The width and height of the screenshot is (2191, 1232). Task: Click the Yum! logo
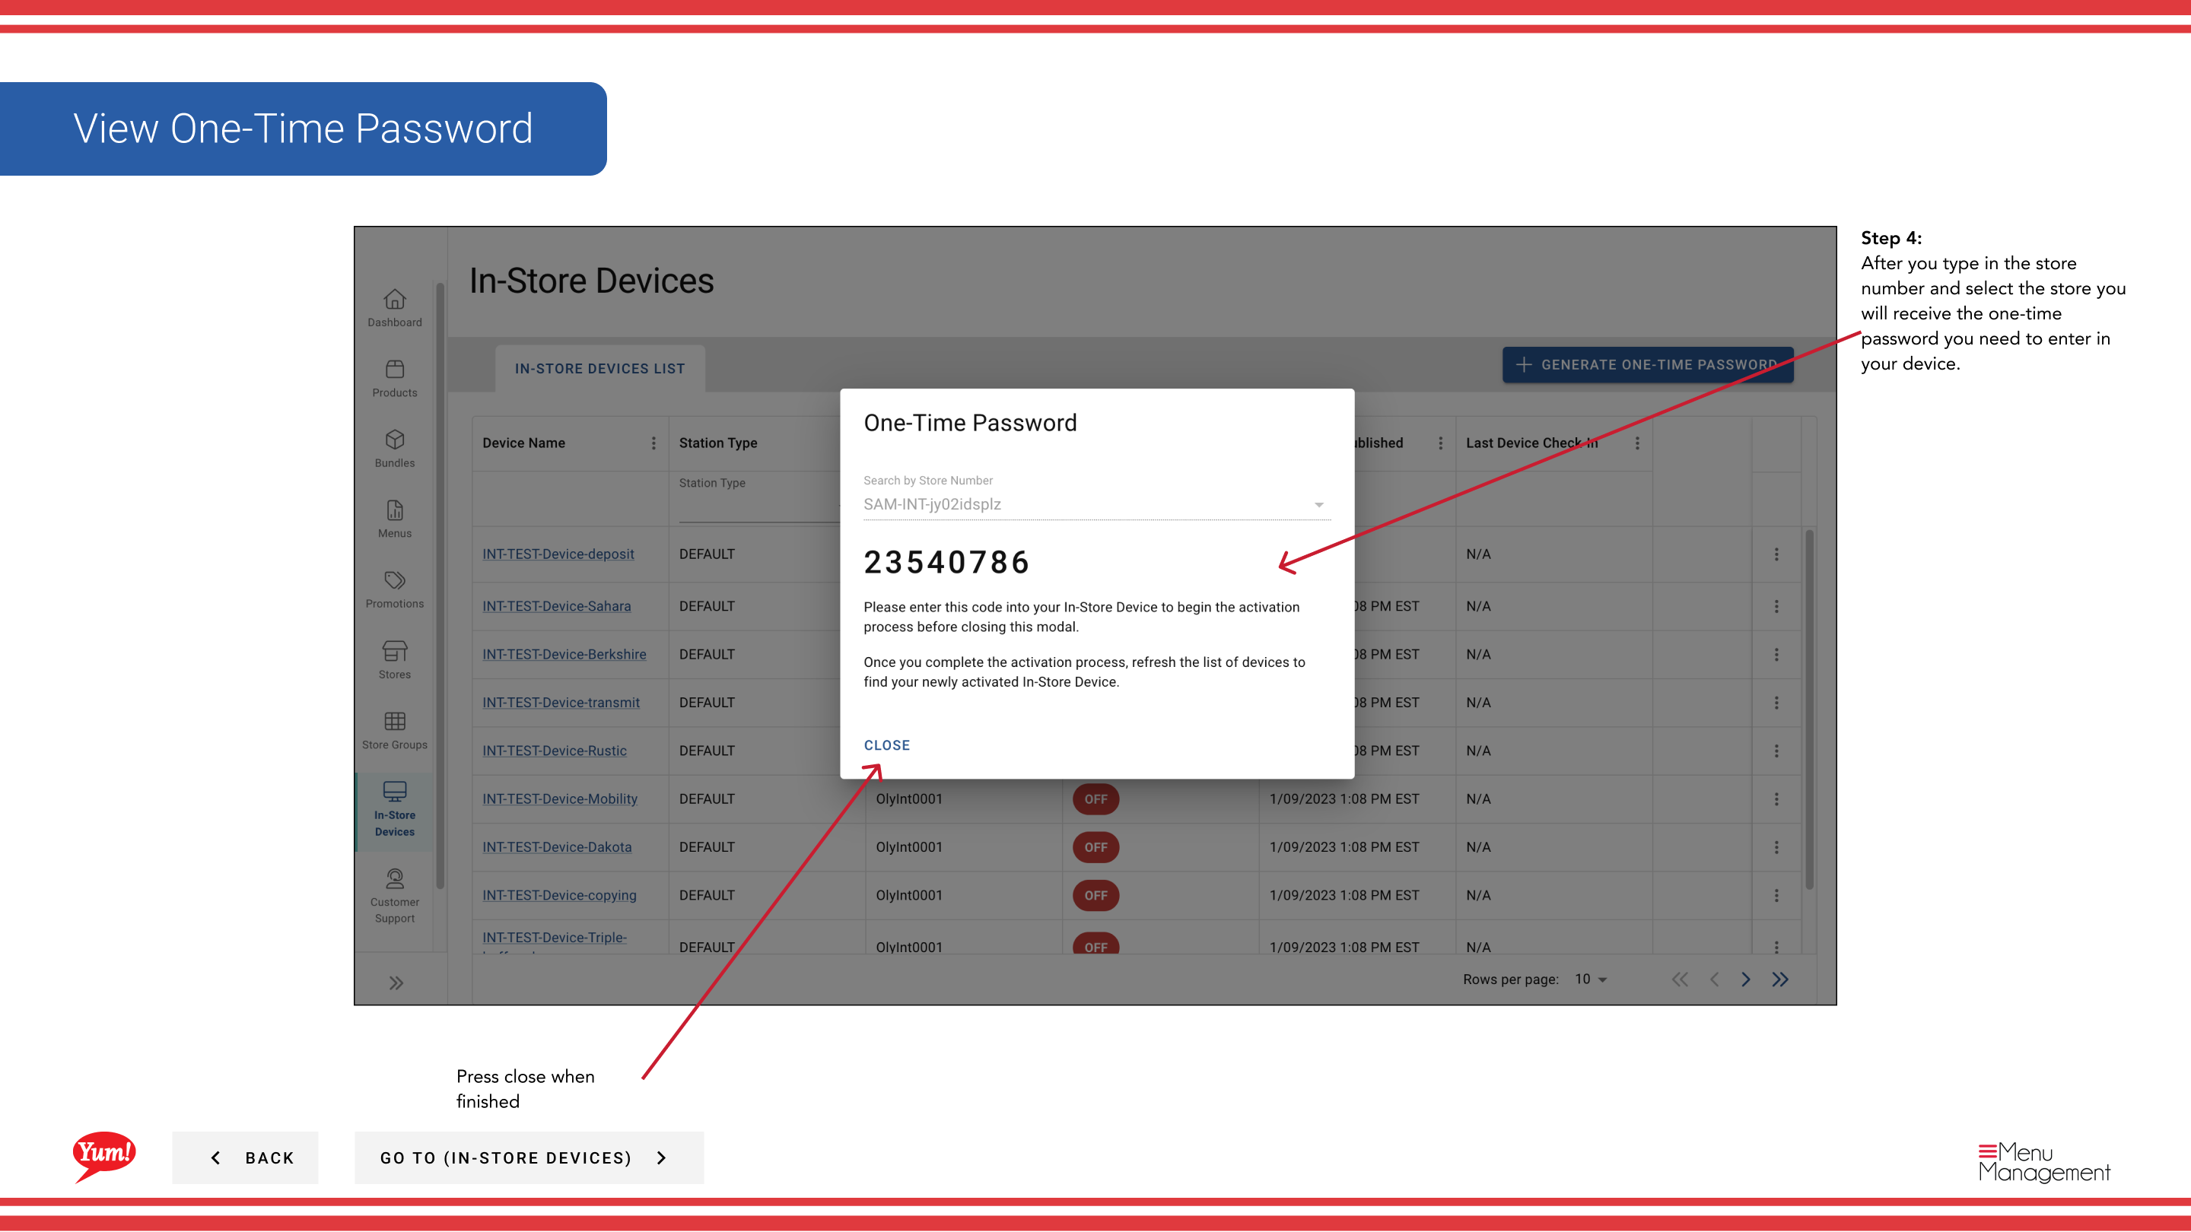(105, 1156)
